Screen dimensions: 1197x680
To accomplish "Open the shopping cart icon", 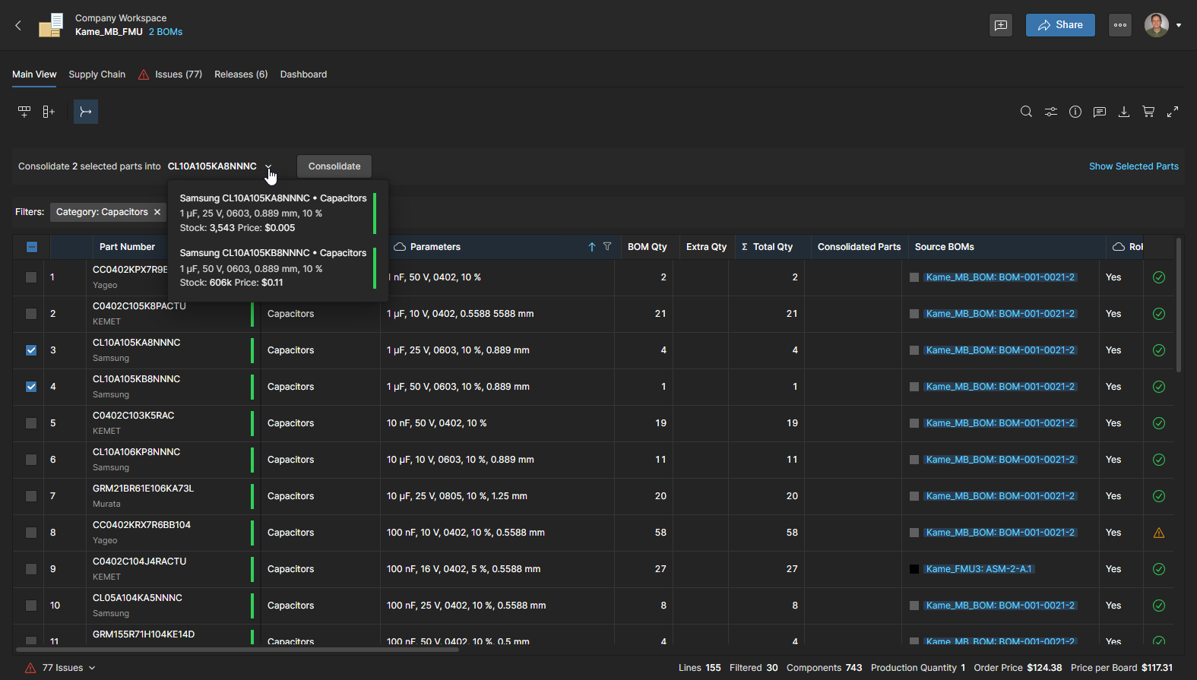I will tap(1148, 112).
